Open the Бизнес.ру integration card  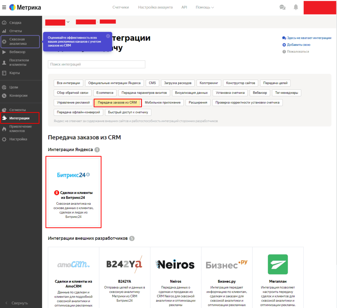227,277
